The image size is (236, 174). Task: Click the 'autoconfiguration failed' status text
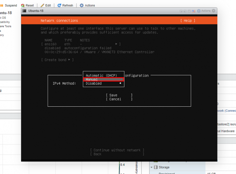tap(88, 48)
